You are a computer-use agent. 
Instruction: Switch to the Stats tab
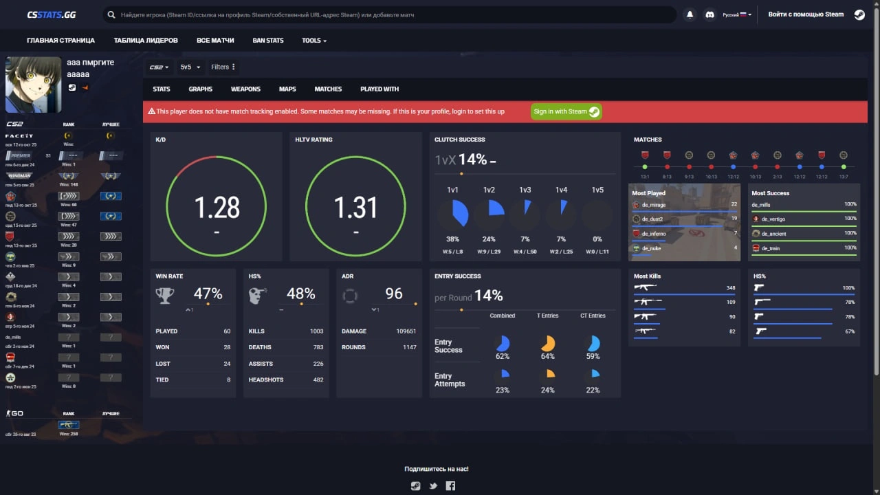pyautogui.click(x=162, y=89)
